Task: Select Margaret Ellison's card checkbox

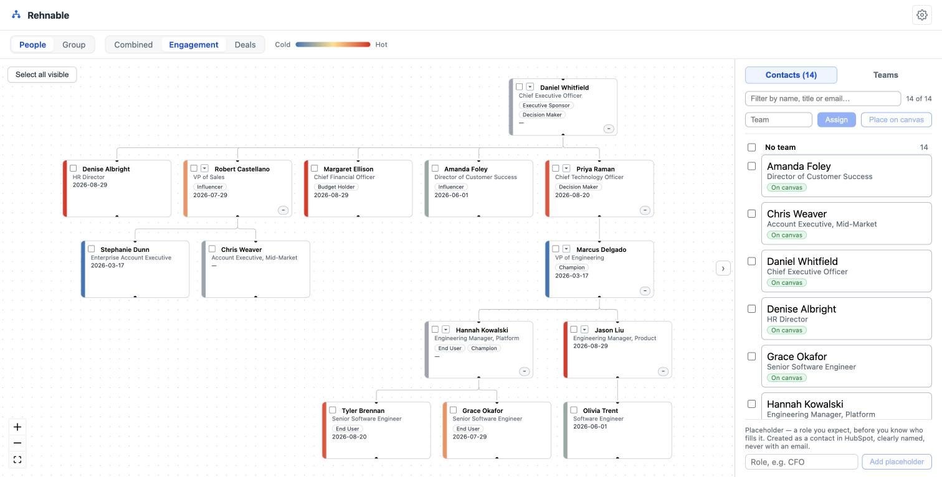Action: (315, 169)
